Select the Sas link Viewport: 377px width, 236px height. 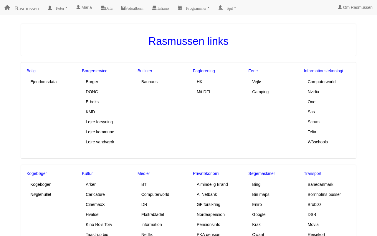311,112
